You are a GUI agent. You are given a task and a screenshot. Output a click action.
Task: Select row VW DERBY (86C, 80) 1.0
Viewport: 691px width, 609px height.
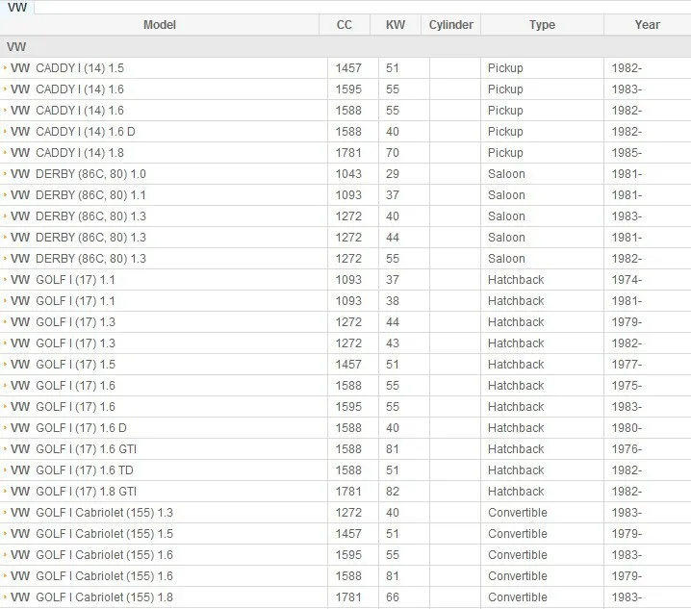point(345,174)
